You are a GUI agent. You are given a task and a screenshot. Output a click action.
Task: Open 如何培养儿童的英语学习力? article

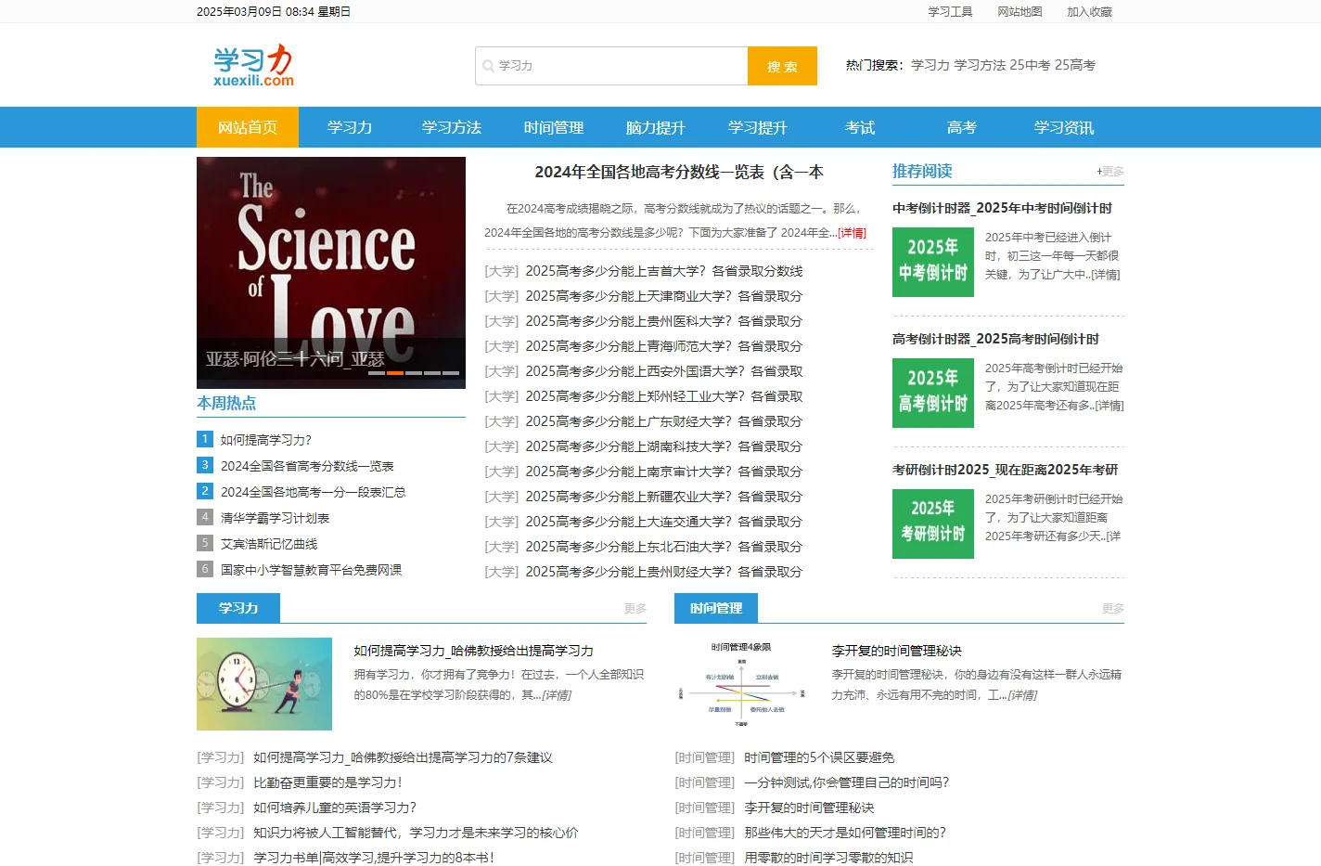click(x=335, y=808)
